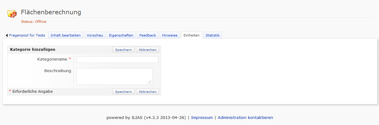
Task: Show the Hinweise tab
Action: click(170, 35)
